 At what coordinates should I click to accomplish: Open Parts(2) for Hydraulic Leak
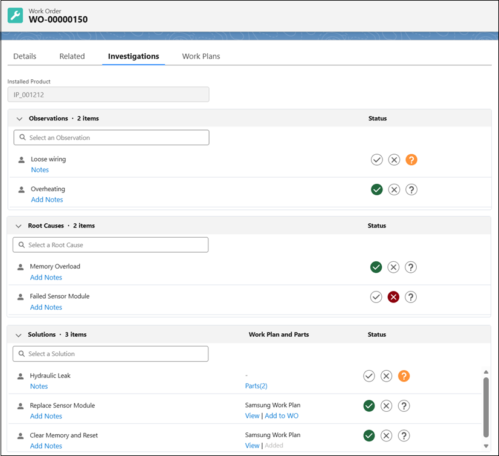pos(256,386)
